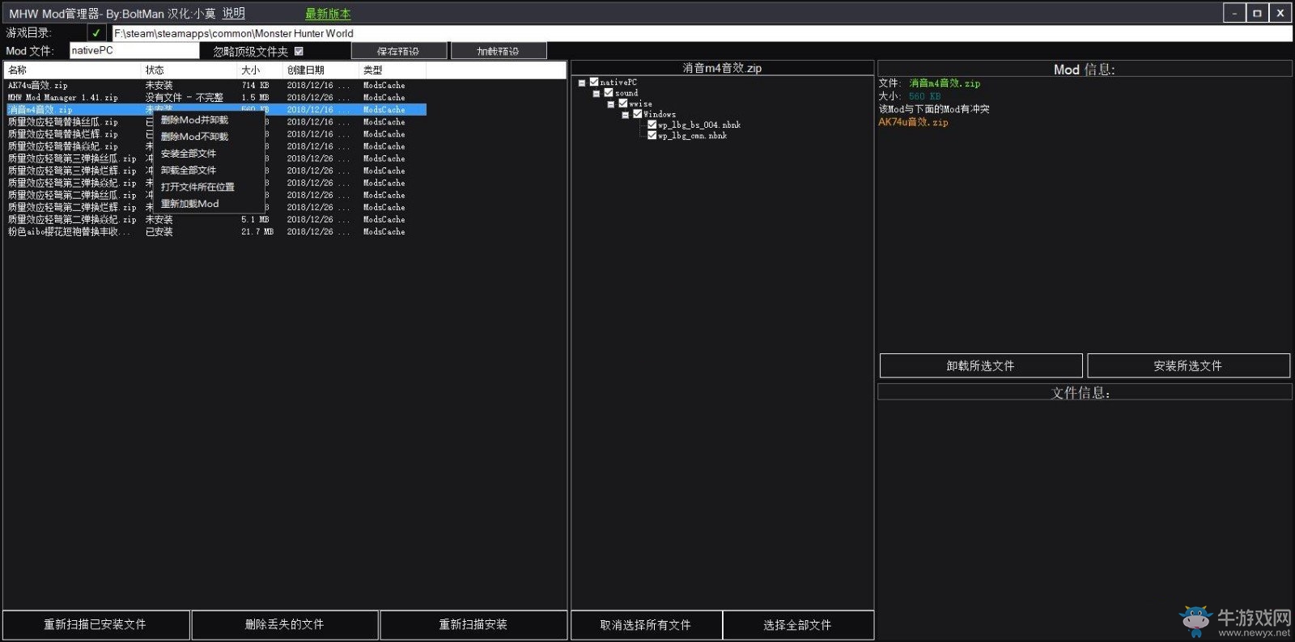This screenshot has width=1295, height=642.
Task: Select 粉色aibo樱花短袍替换丰收 row
Action: click(215, 231)
